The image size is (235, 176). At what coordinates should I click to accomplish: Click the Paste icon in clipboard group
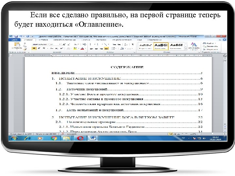tap(17, 45)
